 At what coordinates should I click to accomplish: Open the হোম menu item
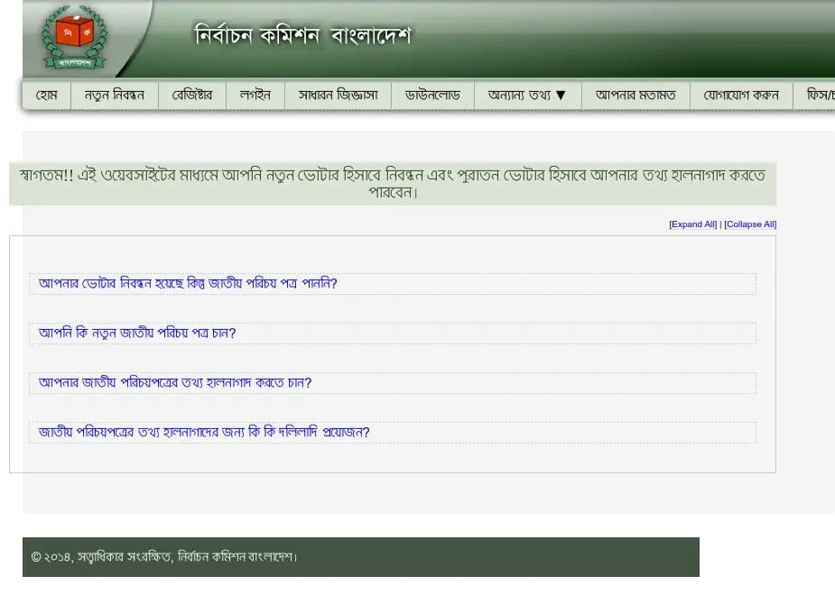coord(46,96)
